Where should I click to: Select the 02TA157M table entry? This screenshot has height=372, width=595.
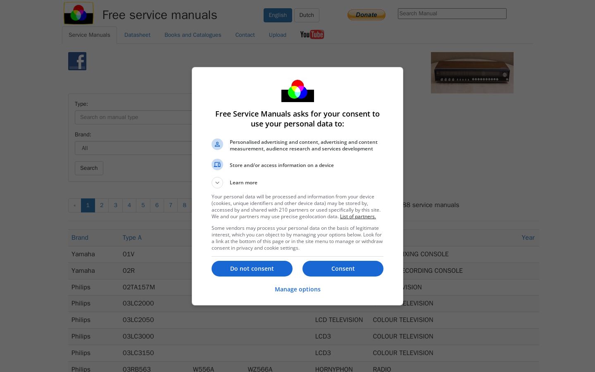[x=139, y=287]
